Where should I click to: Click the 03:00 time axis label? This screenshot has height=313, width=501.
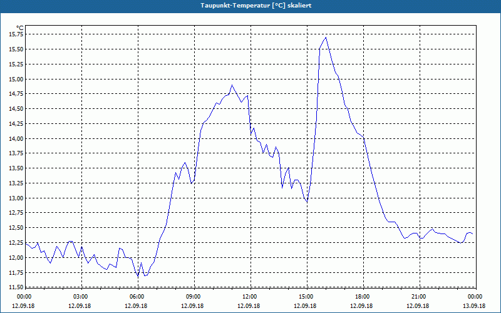80,297
